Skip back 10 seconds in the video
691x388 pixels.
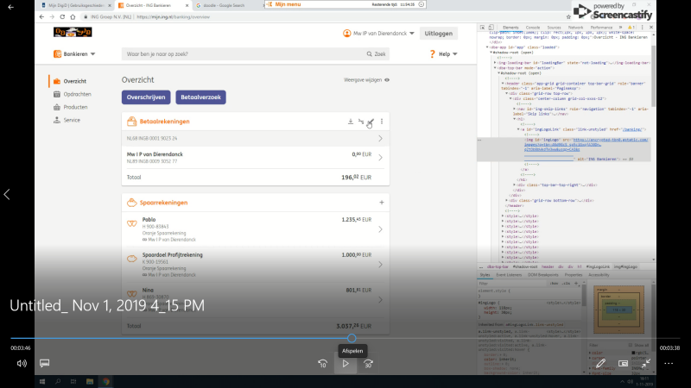(x=322, y=364)
